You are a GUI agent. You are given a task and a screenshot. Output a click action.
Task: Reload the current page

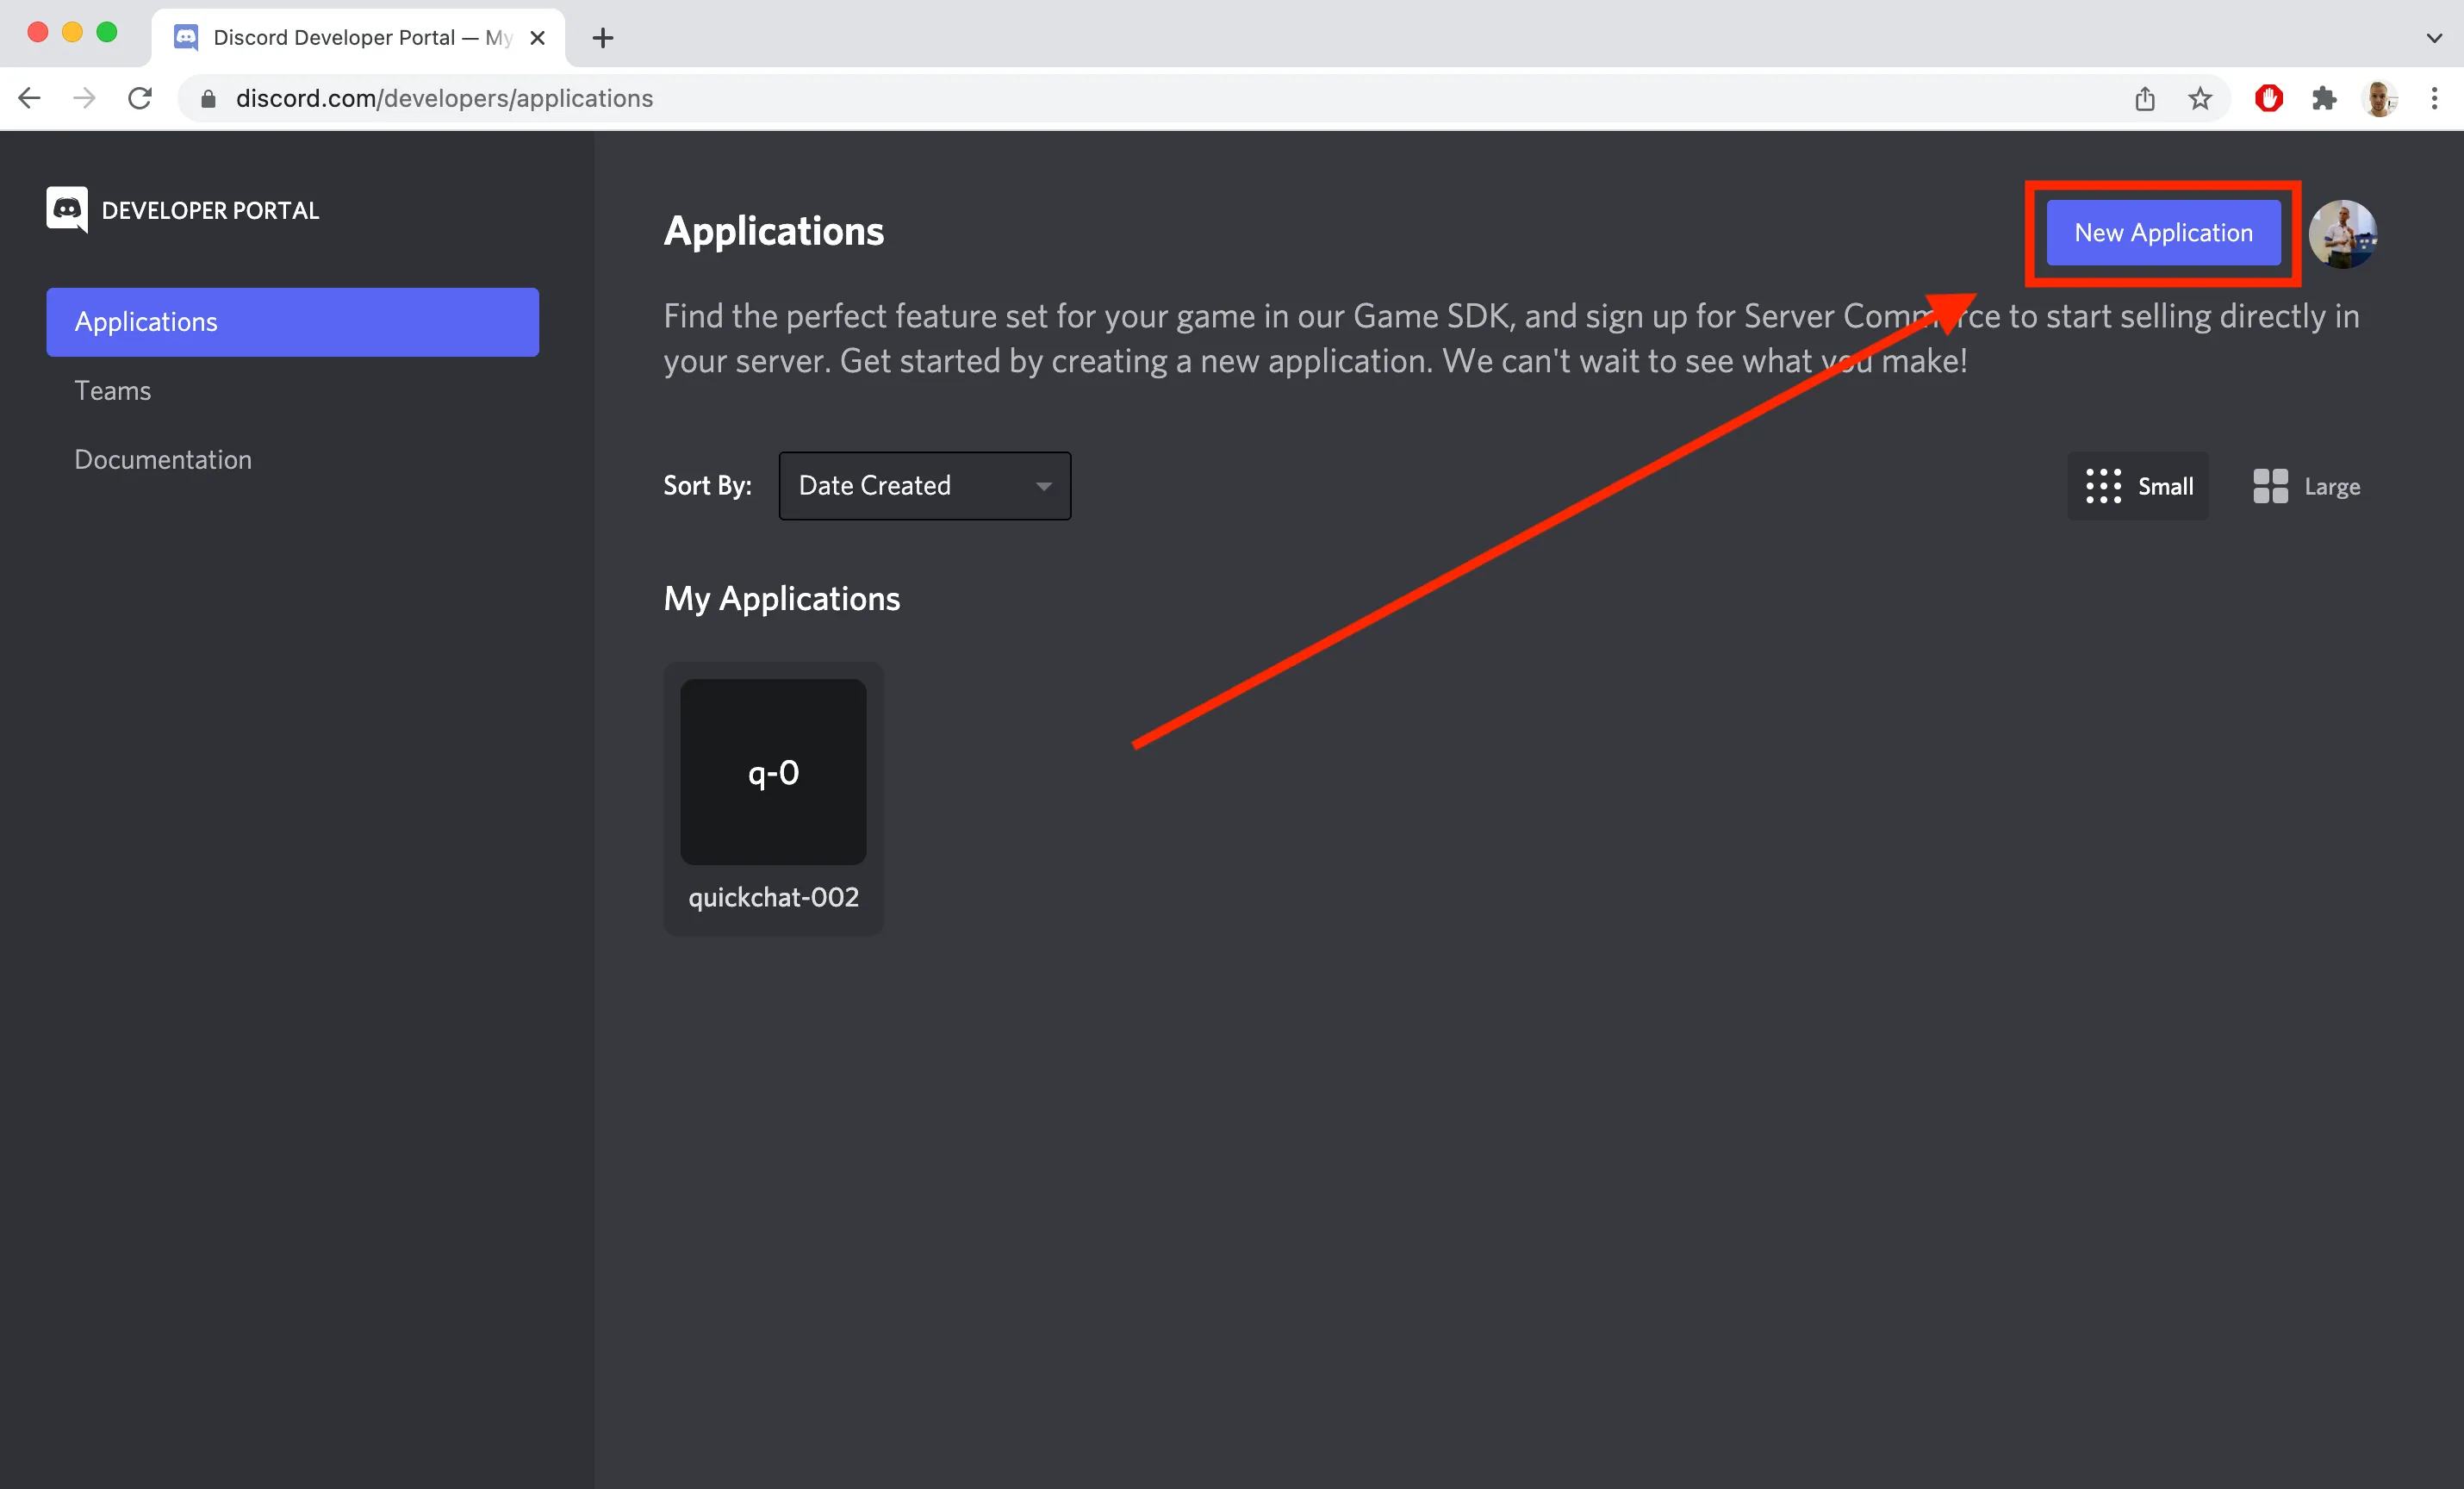point(140,98)
